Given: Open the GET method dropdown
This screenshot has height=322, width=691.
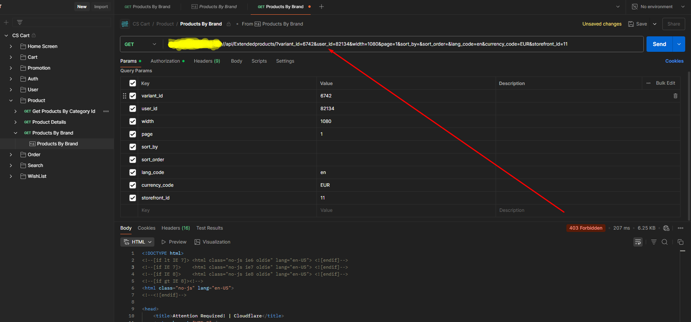Looking at the screenshot, I should [141, 44].
